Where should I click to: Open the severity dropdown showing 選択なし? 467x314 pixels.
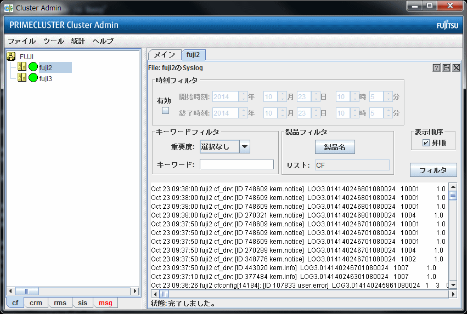pyautogui.click(x=245, y=147)
